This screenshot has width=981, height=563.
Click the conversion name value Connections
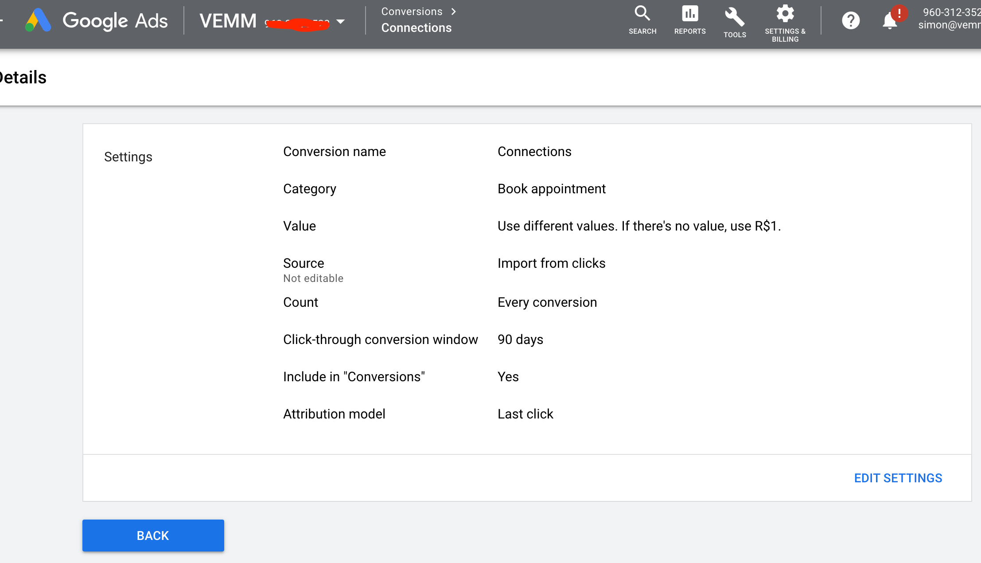[534, 151]
